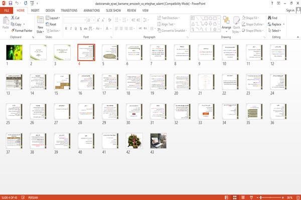This screenshot has height=200, width=301.
Task: Open the font size dropdown
Action: pyautogui.click(x=94, y=20)
